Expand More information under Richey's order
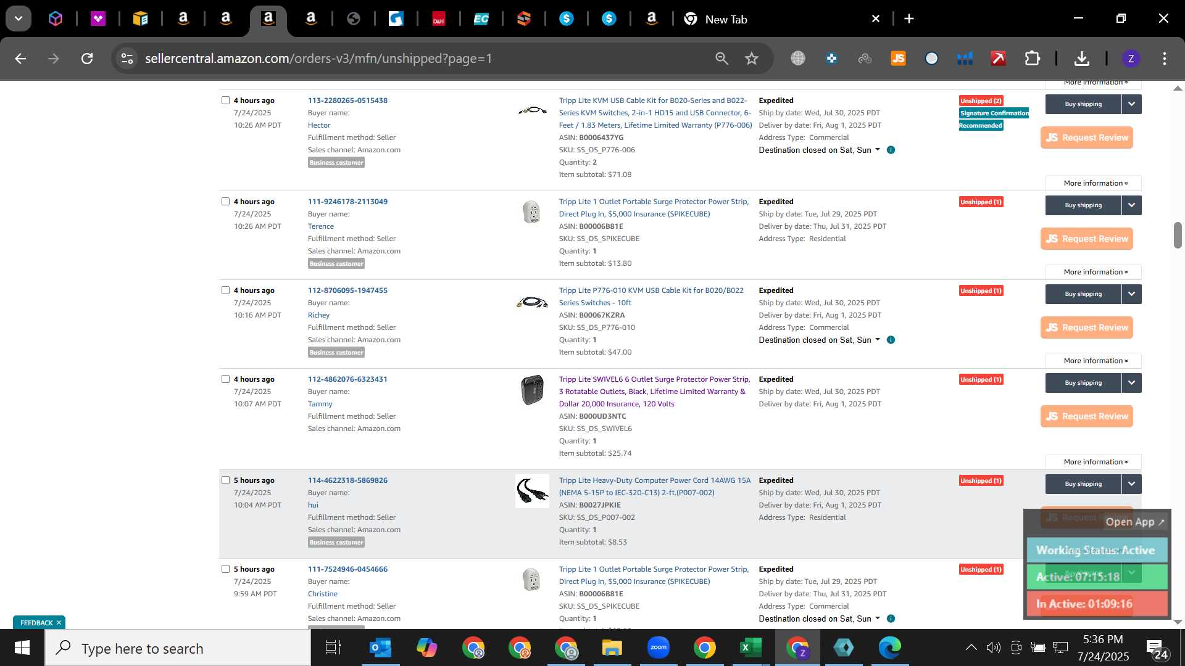Screen dimensions: 1185x666 tap(1094, 361)
